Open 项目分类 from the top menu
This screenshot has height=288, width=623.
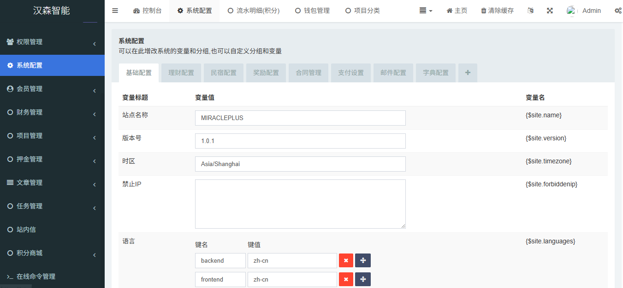[362, 10]
